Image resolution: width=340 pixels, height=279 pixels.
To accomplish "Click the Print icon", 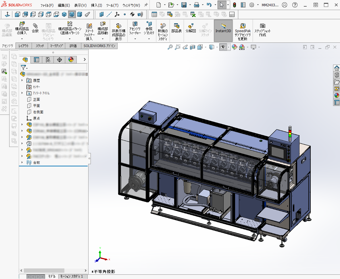I will [x=197, y=5].
